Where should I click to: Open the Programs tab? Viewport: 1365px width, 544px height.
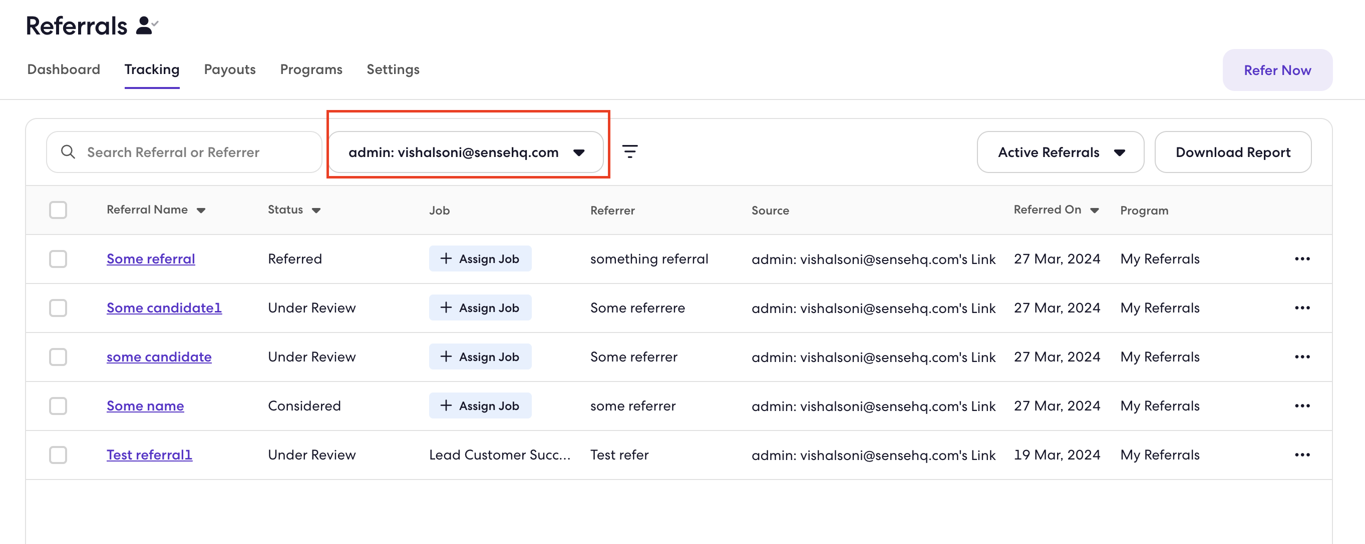click(x=311, y=69)
